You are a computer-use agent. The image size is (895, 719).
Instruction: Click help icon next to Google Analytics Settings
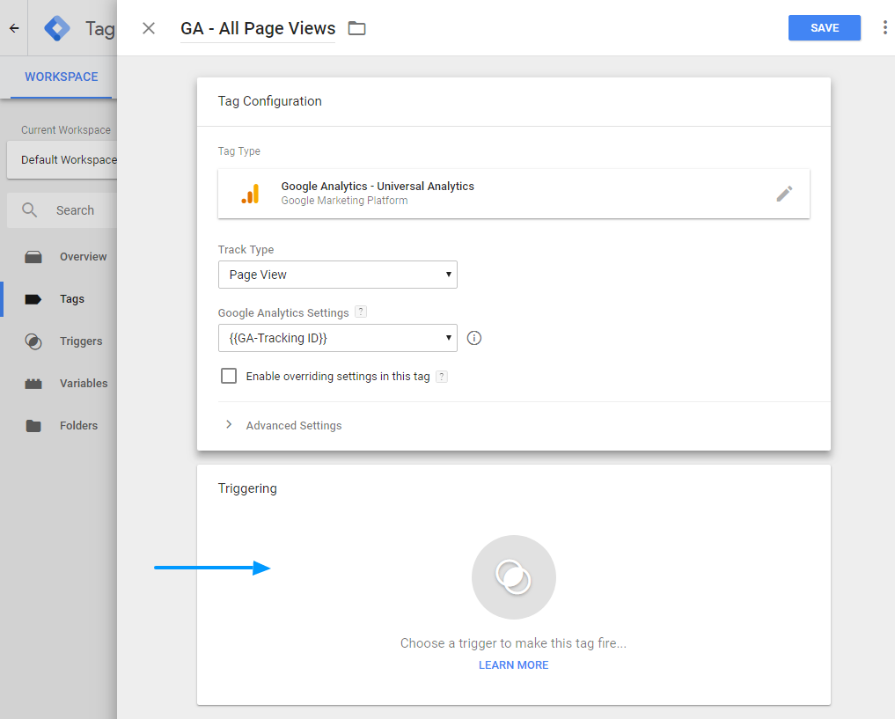361,312
